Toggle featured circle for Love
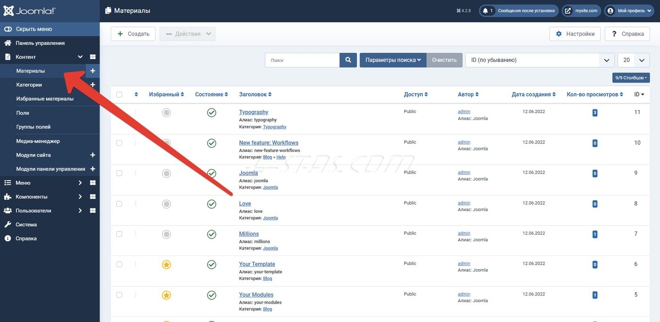 pyautogui.click(x=166, y=204)
